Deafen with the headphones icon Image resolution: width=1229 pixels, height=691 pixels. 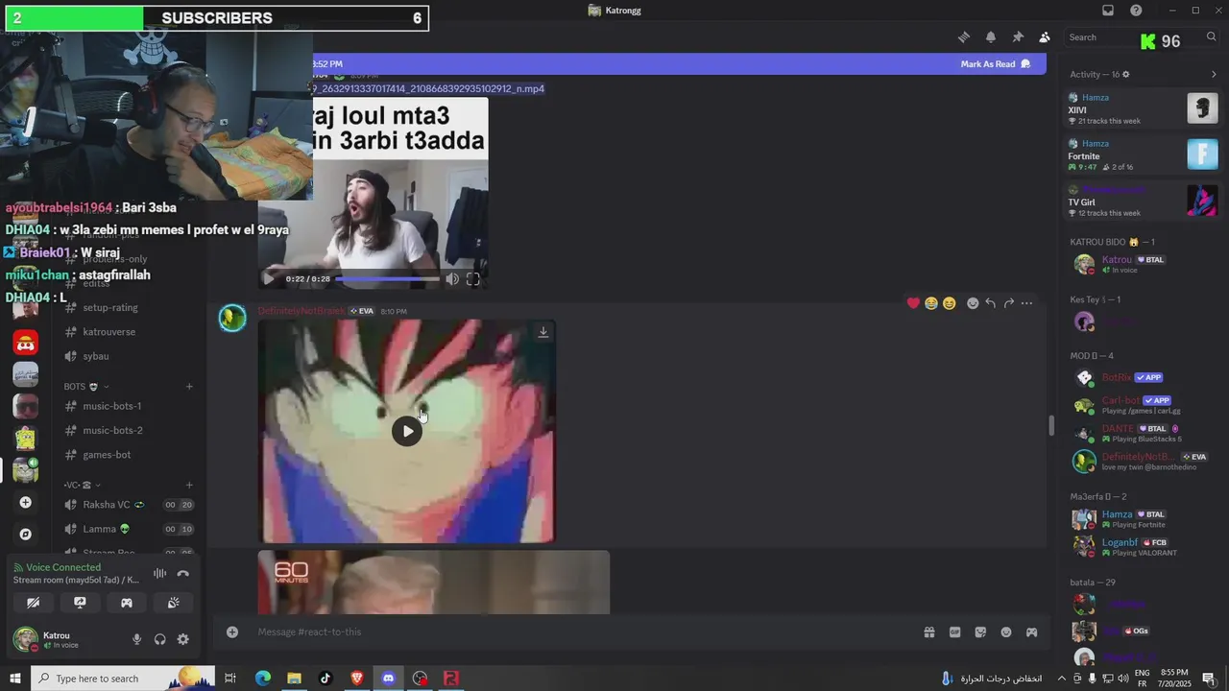(x=160, y=639)
